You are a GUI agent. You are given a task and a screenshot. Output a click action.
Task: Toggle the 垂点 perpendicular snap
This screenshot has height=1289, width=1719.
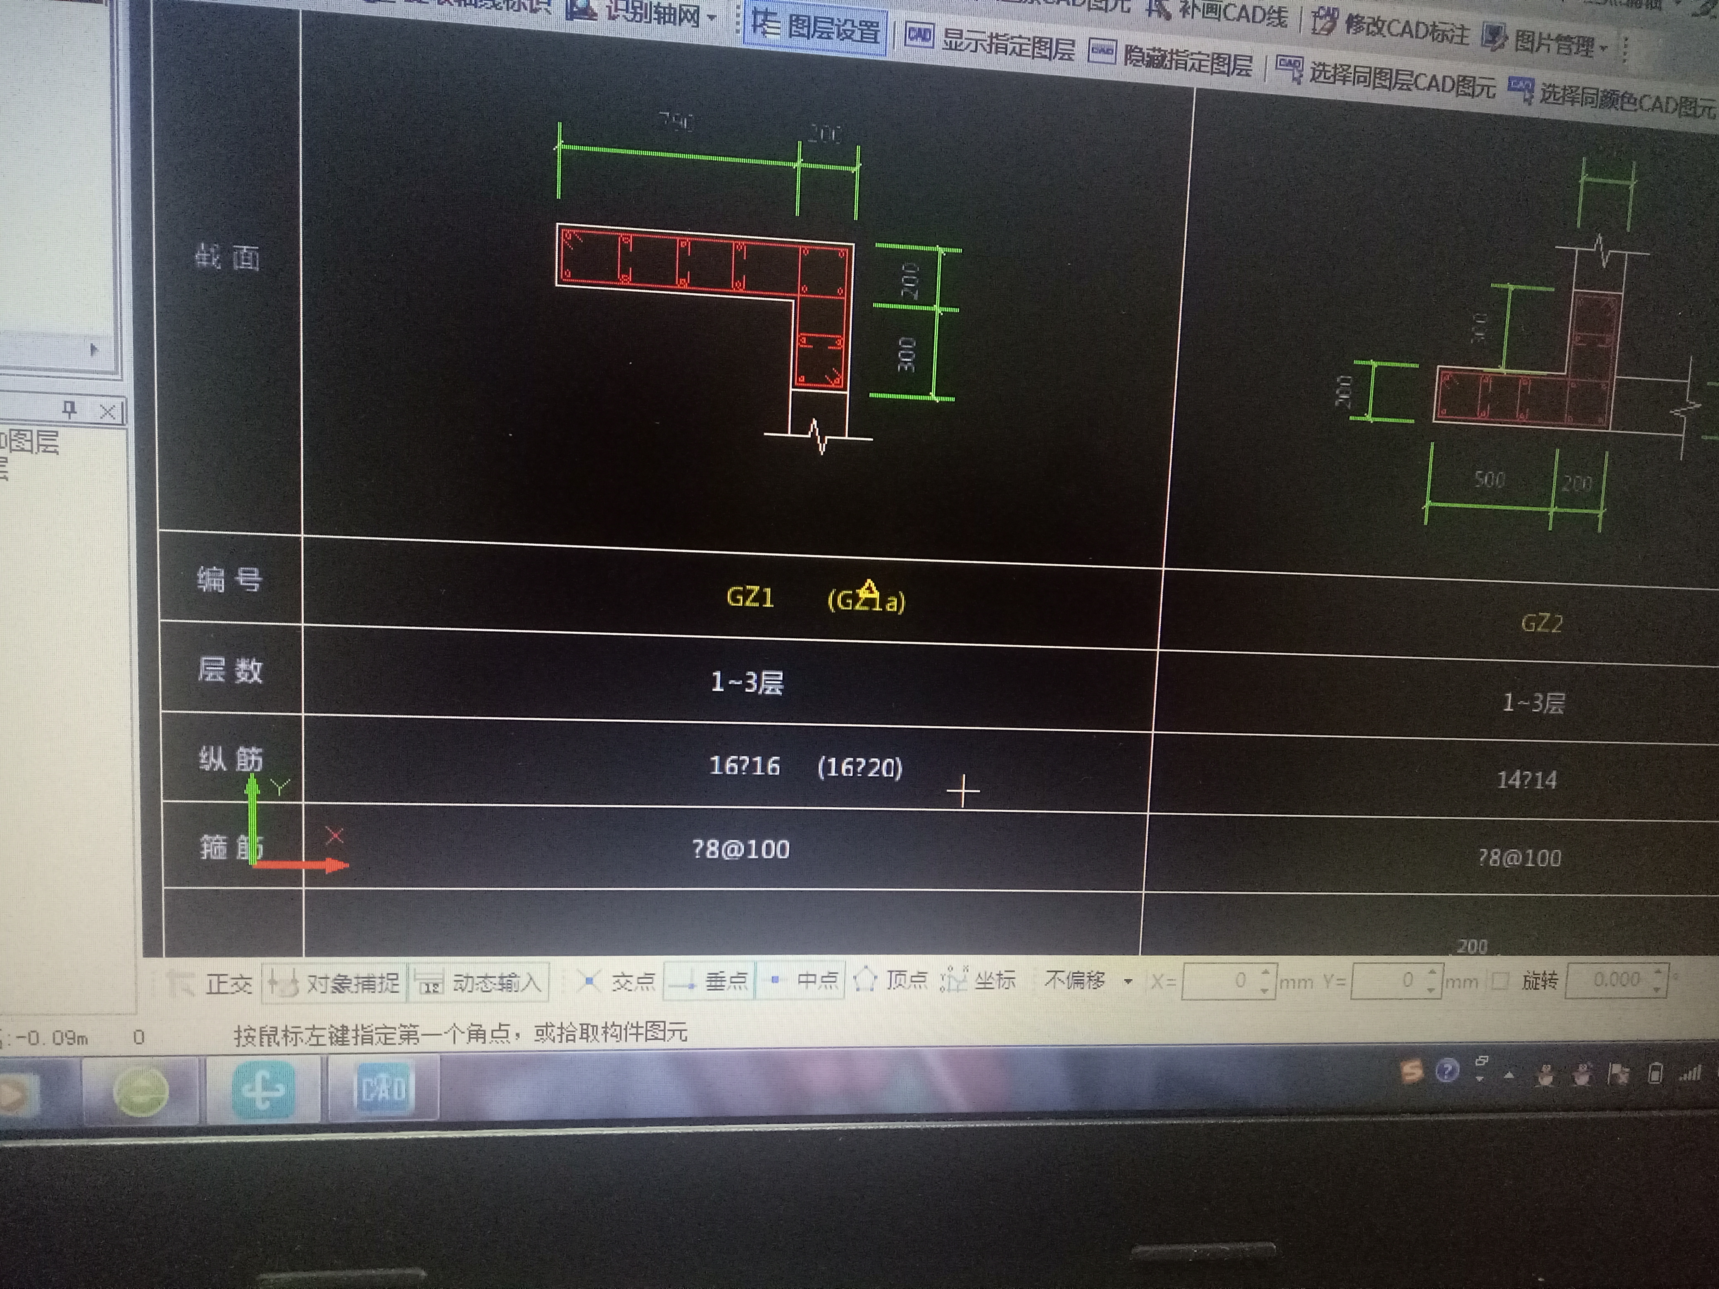(x=709, y=981)
